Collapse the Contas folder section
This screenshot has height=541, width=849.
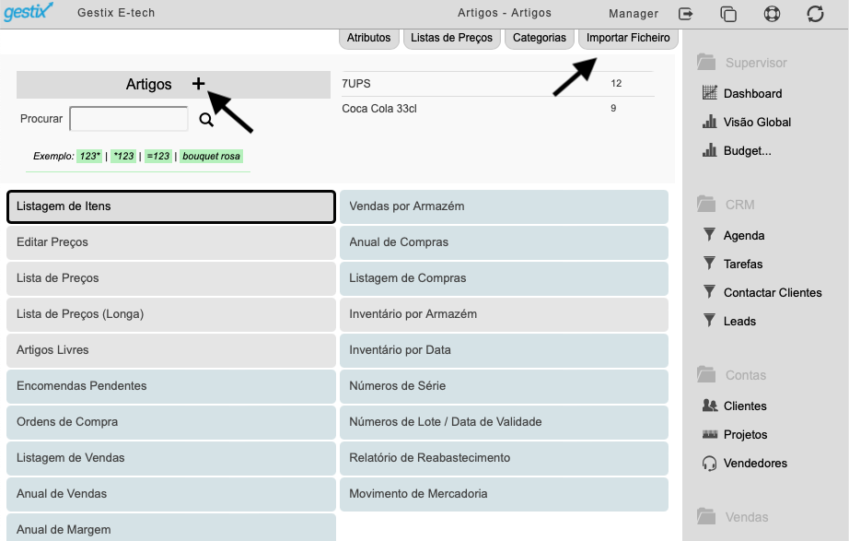[x=731, y=374]
